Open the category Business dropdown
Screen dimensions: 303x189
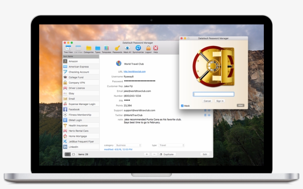tap(128, 145)
